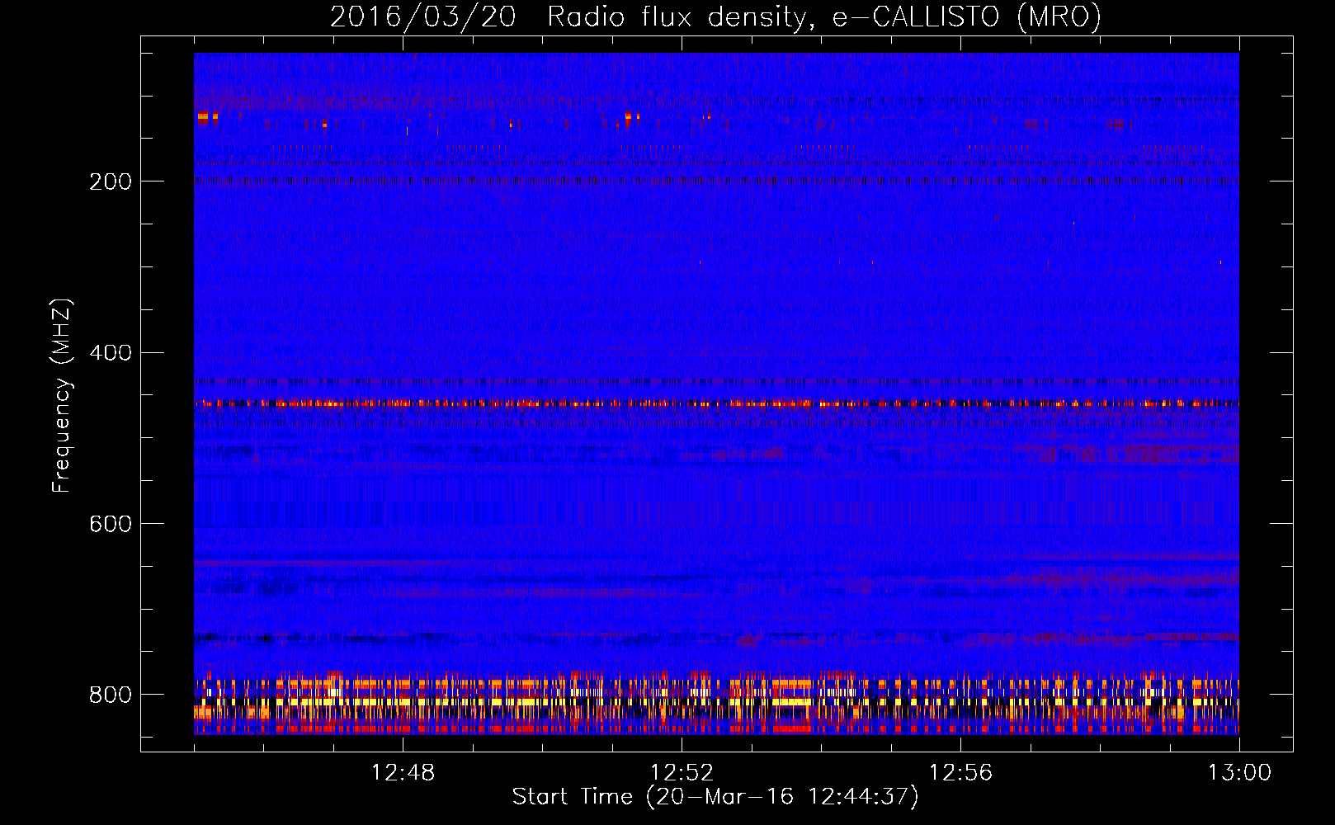This screenshot has height=825, width=1335.
Task: Click the 800 frequency tick label
Action: (x=110, y=695)
